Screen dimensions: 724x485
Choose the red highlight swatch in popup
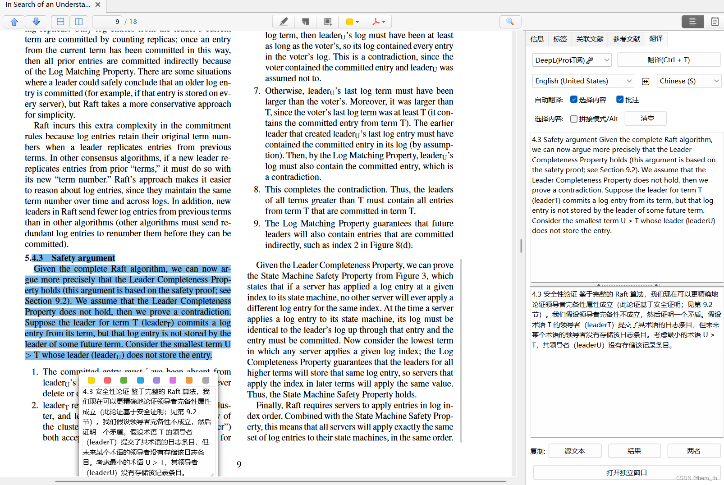(x=107, y=380)
